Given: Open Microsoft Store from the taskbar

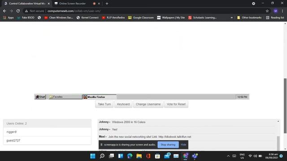Looking at the screenshot, I should 157,156.
